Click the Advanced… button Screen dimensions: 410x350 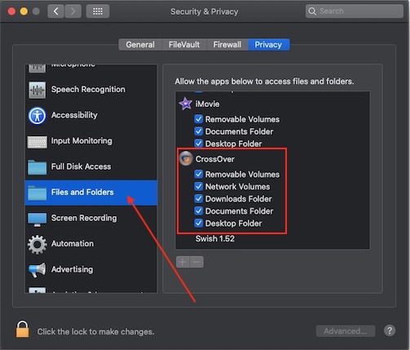pyautogui.click(x=346, y=331)
